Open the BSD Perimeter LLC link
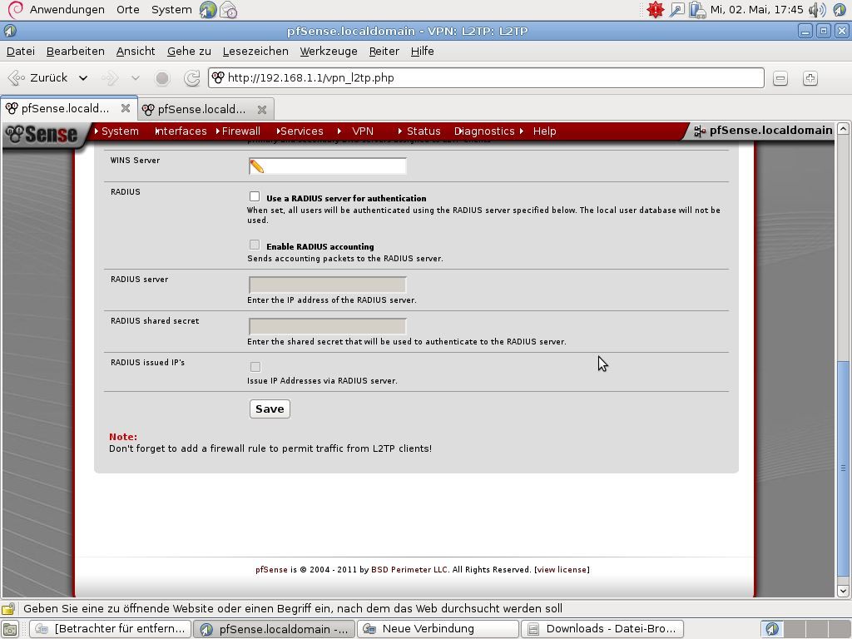852x639 pixels. (x=409, y=569)
